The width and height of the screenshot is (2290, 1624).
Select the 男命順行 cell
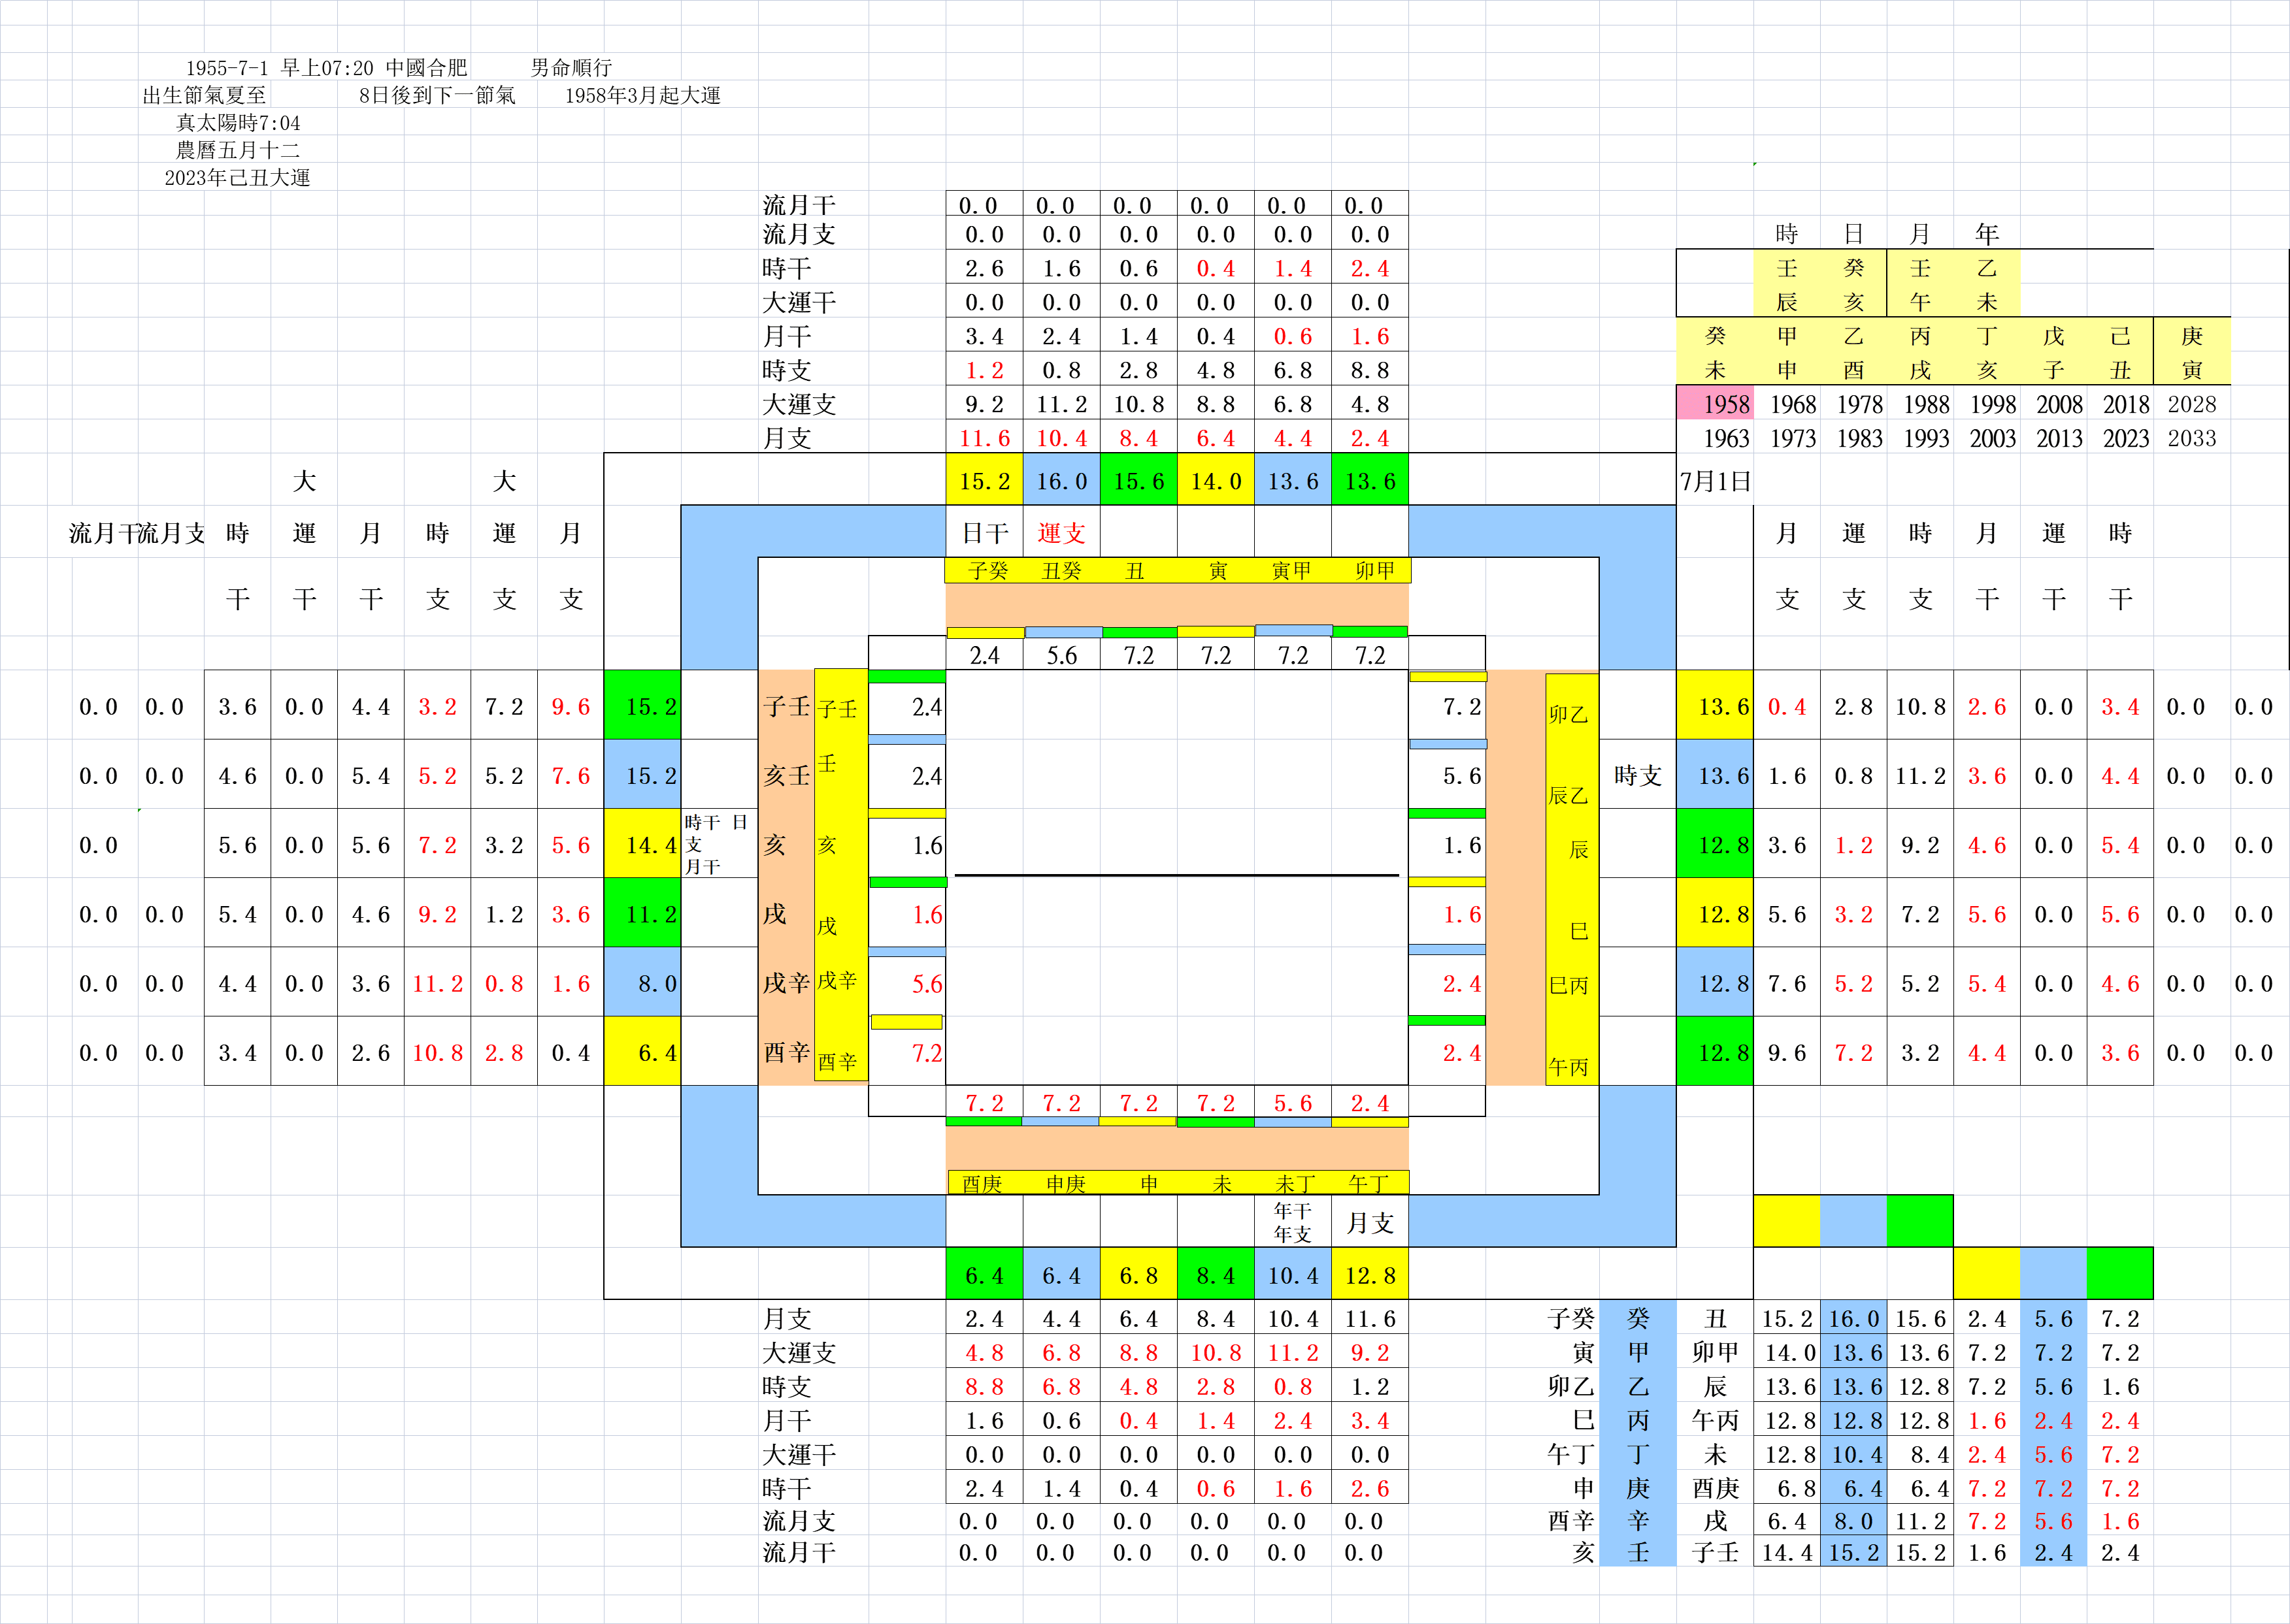tap(571, 68)
